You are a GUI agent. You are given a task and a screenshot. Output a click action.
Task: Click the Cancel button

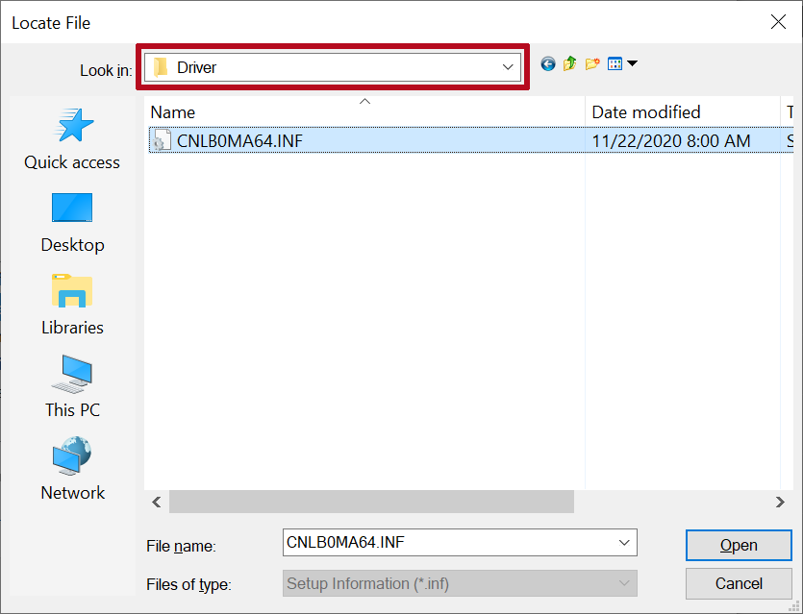(x=739, y=584)
